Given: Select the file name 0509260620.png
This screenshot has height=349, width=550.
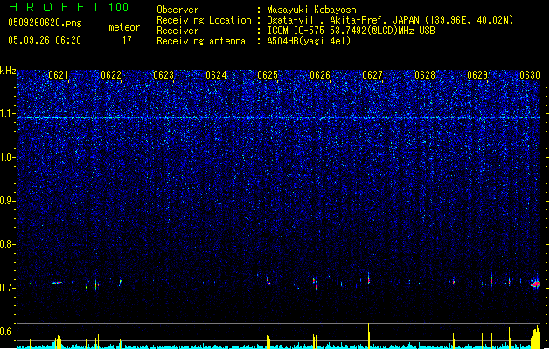Looking at the screenshot, I should point(45,23).
